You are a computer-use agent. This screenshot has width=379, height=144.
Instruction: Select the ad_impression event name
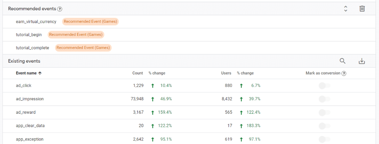pyautogui.click(x=30, y=99)
